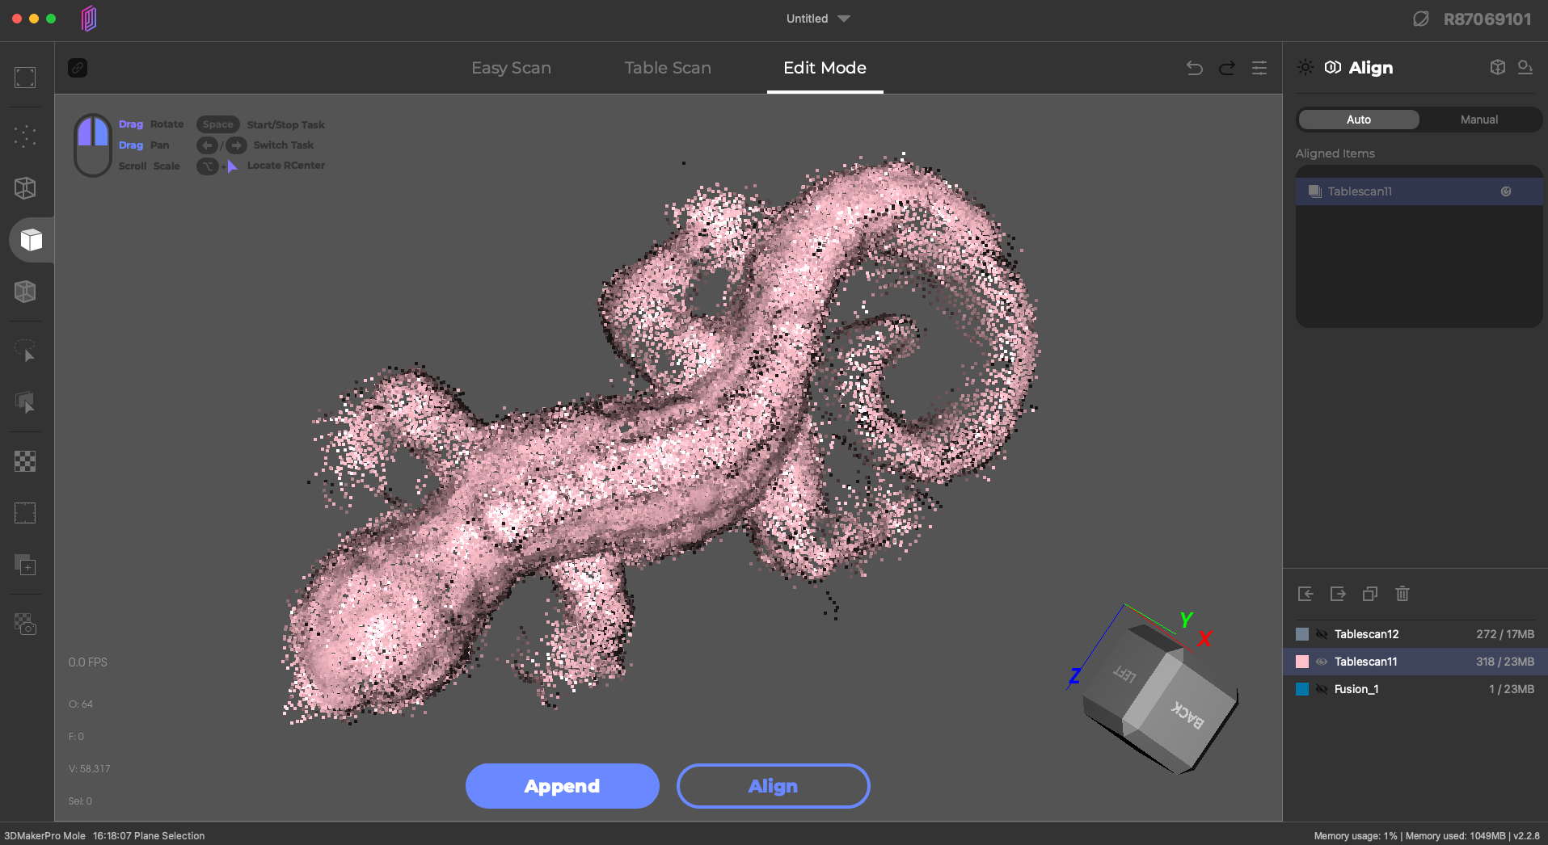Click the 272 / 17MB size value
This screenshot has width=1548, height=845.
[1505, 634]
